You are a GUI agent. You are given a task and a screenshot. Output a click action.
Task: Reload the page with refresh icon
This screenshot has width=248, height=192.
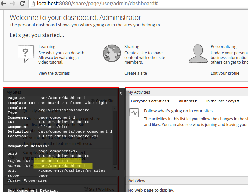point(22,3)
